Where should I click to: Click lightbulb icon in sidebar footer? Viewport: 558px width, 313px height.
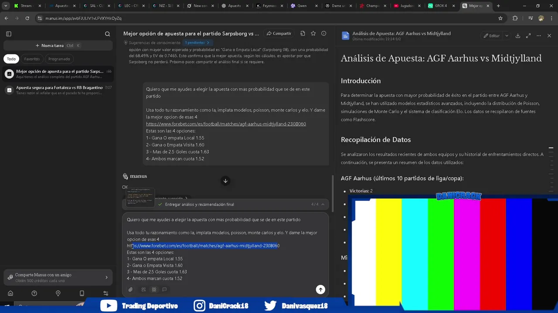58,293
